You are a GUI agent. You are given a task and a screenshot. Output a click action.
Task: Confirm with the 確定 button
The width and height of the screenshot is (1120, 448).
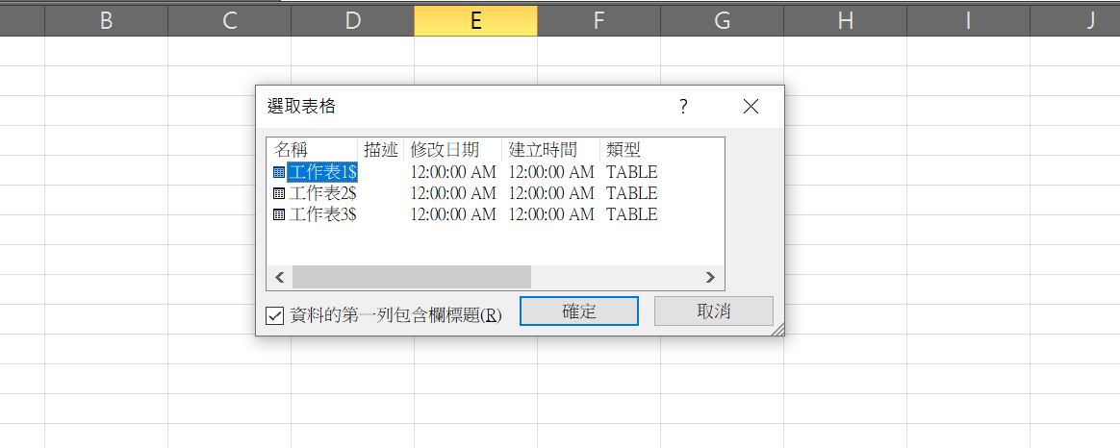tap(579, 311)
